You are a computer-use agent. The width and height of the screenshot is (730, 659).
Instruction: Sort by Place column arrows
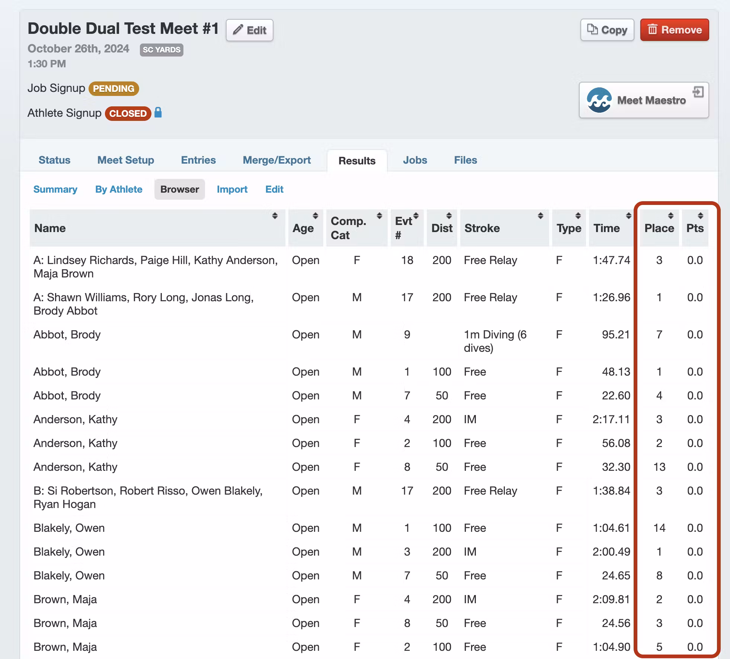click(x=670, y=216)
